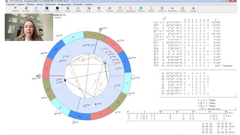Click the III 14°28' house cusp label

click(57, 114)
